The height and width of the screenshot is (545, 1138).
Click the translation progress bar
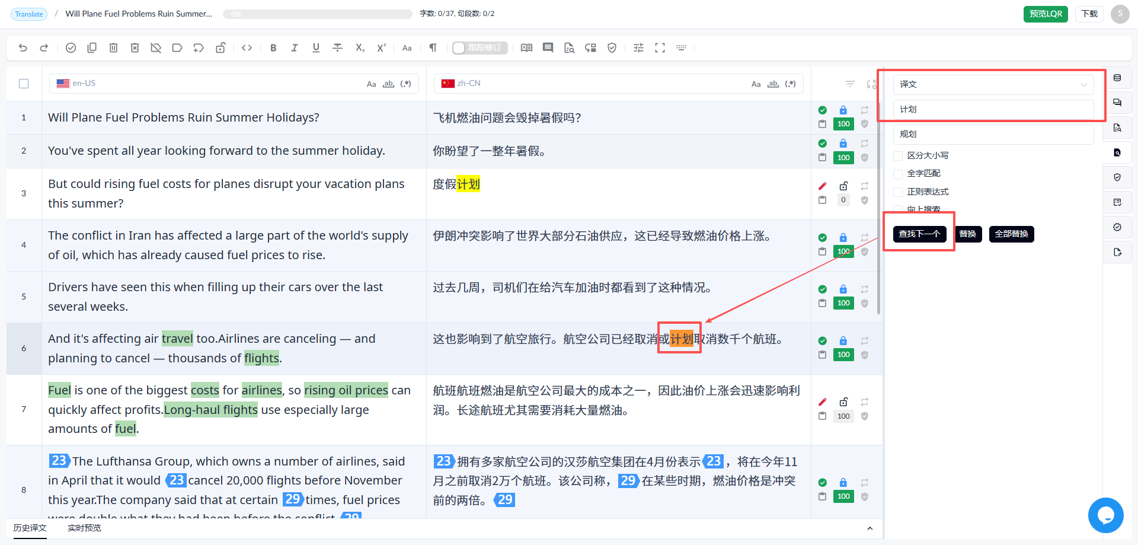pos(318,14)
